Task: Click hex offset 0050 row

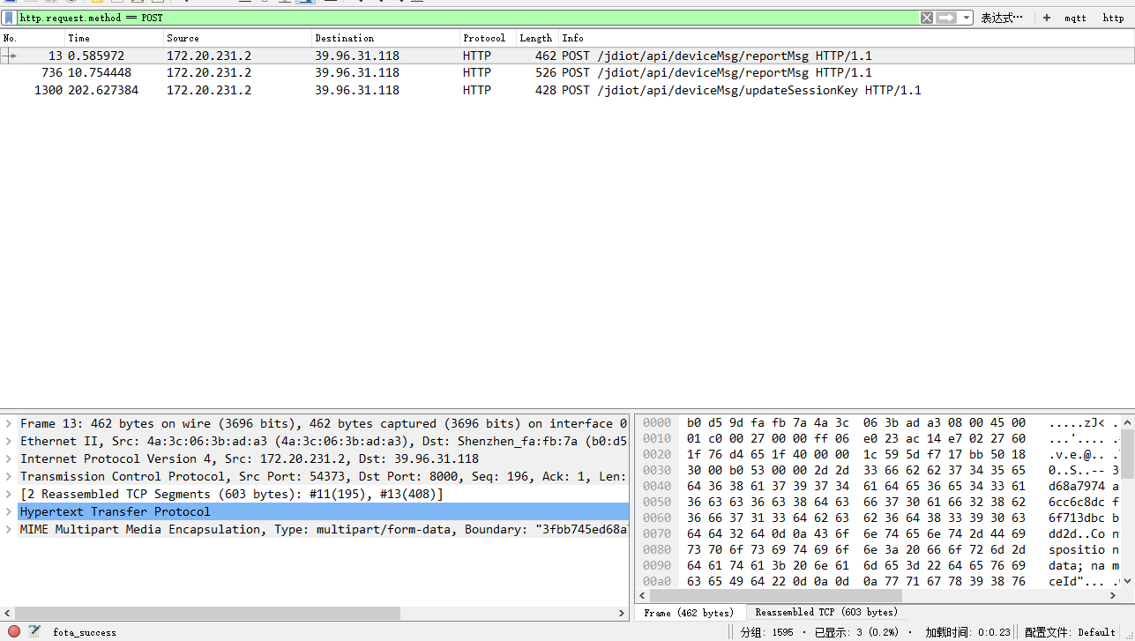Action: 657,502
